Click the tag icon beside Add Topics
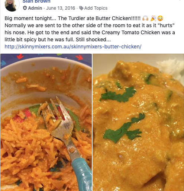This screenshot has height=191, width=184. [x=81, y=8]
